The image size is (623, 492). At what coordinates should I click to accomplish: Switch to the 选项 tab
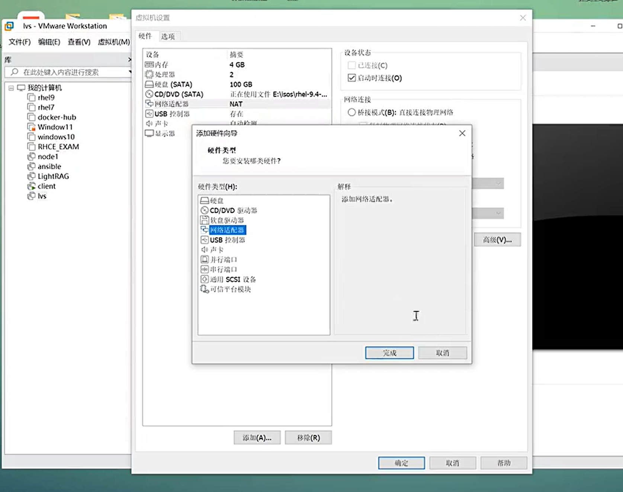pyautogui.click(x=168, y=36)
